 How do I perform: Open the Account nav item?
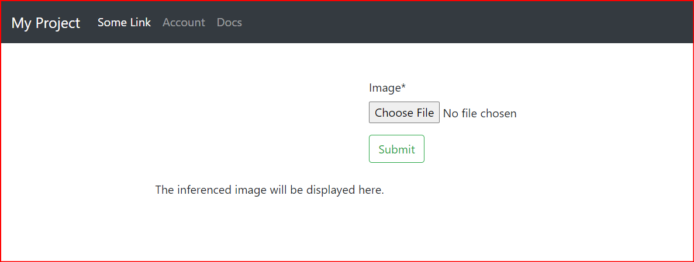(184, 23)
